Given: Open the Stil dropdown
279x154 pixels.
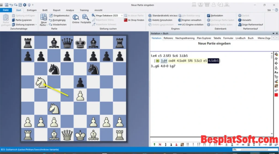Looking at the screenshot, I should pos(270,10).
